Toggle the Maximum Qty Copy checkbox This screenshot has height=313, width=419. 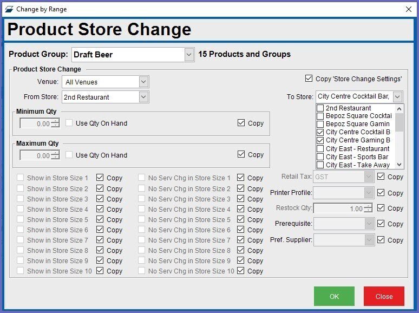(241, 155)
